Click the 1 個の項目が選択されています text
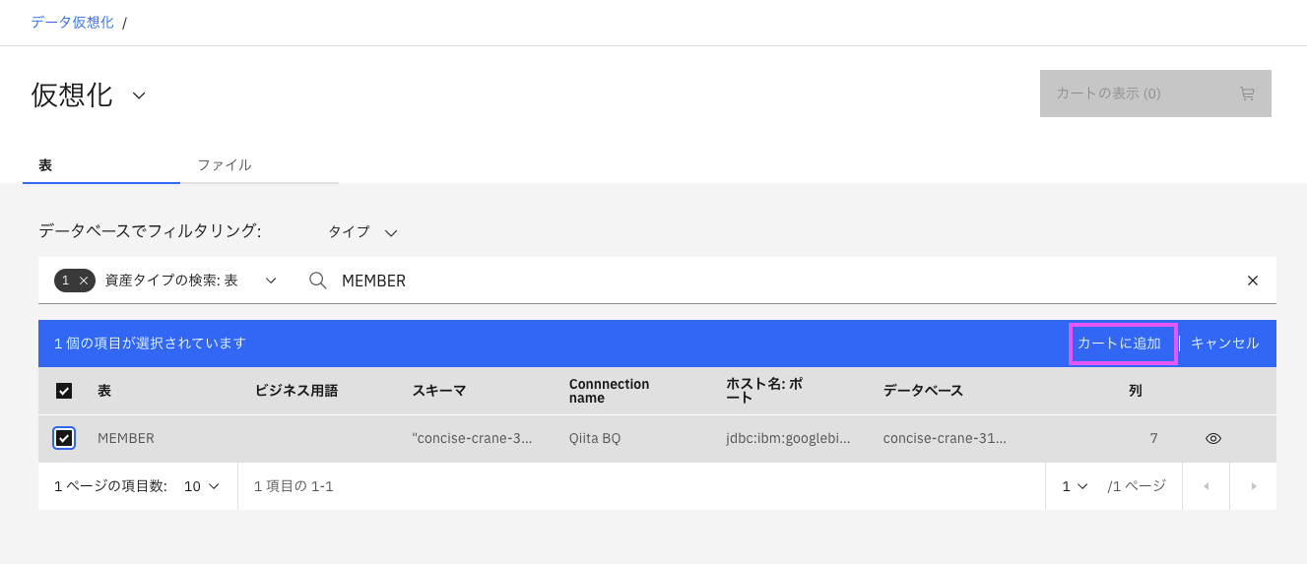This screenshot has height=564, width=1307. click(x=150, y=344)
